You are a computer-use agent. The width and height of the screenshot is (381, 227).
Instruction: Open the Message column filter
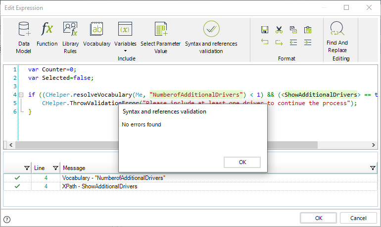pyautogui.click(x=373, y=168)
